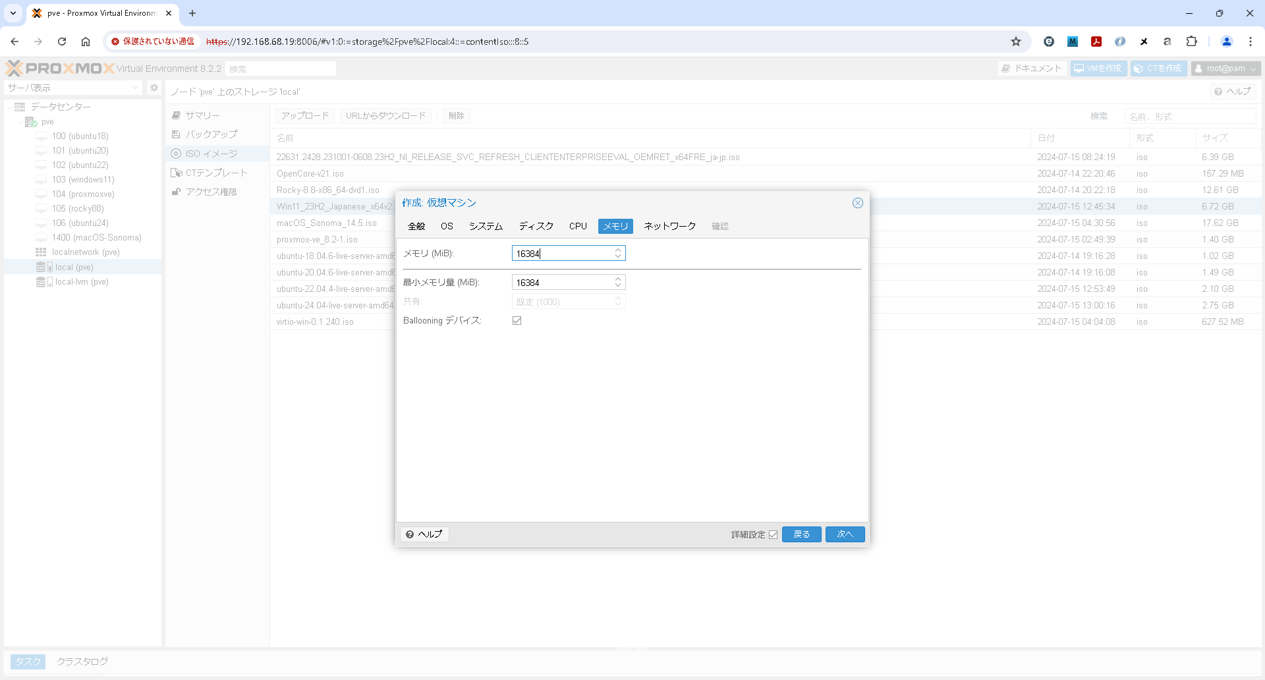Viewport: 1265px width, 680px height.
Task: Select the CPU tab
Action: pyautogui.click(x=578, y=226)
